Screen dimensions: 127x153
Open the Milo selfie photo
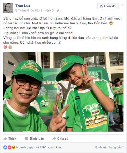tap(63, 92)
